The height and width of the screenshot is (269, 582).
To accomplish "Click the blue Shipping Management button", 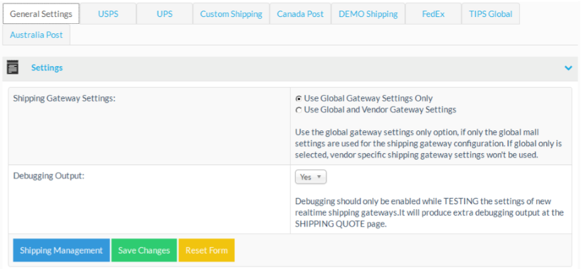I will tap(61, 250).
